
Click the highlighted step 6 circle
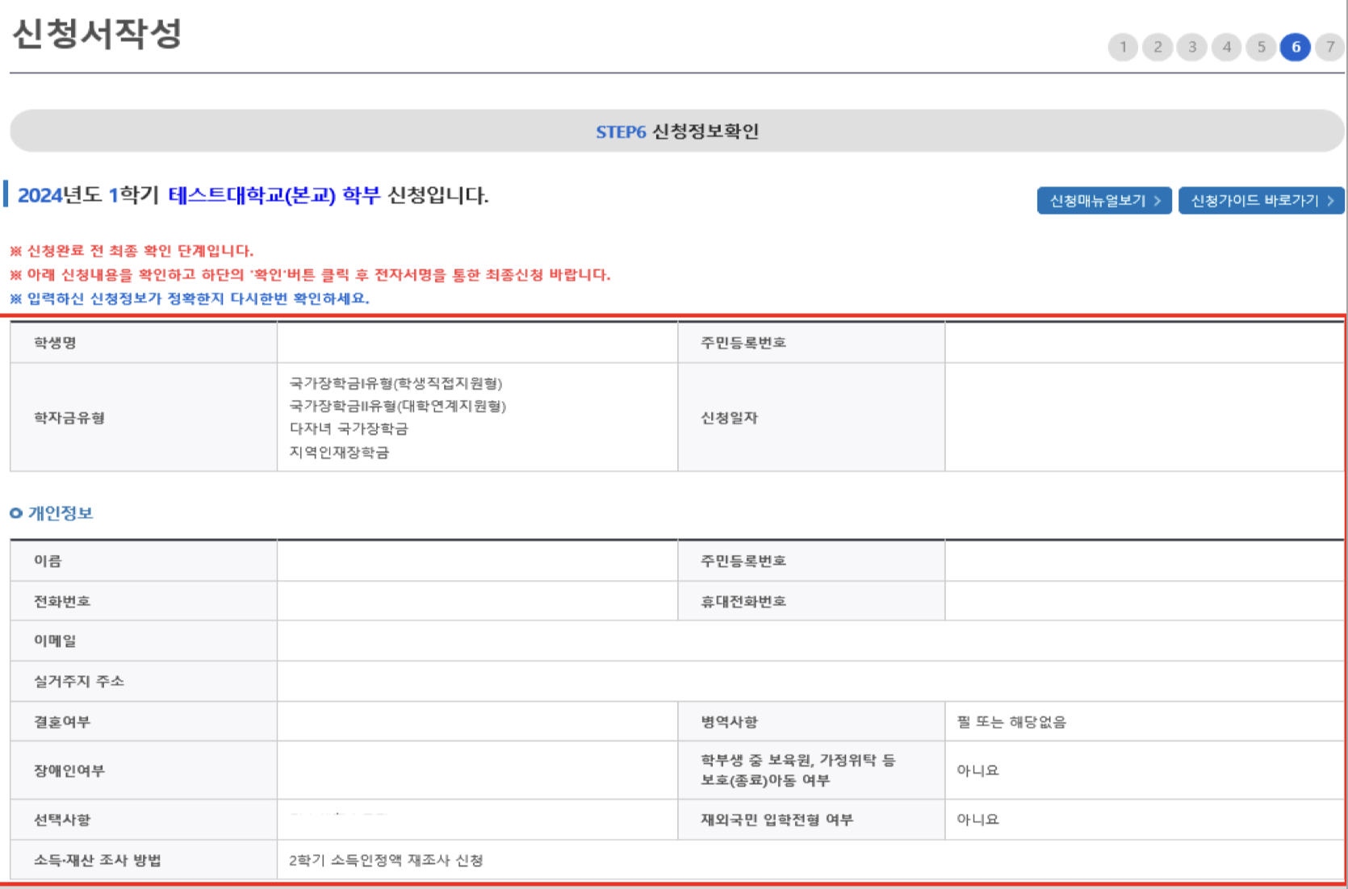tap(1295, 47)
